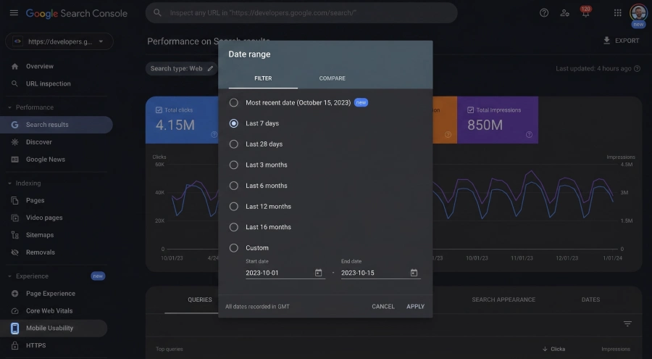
Task: Select Most recent date radio option
Action: click(x=234, y=102)
